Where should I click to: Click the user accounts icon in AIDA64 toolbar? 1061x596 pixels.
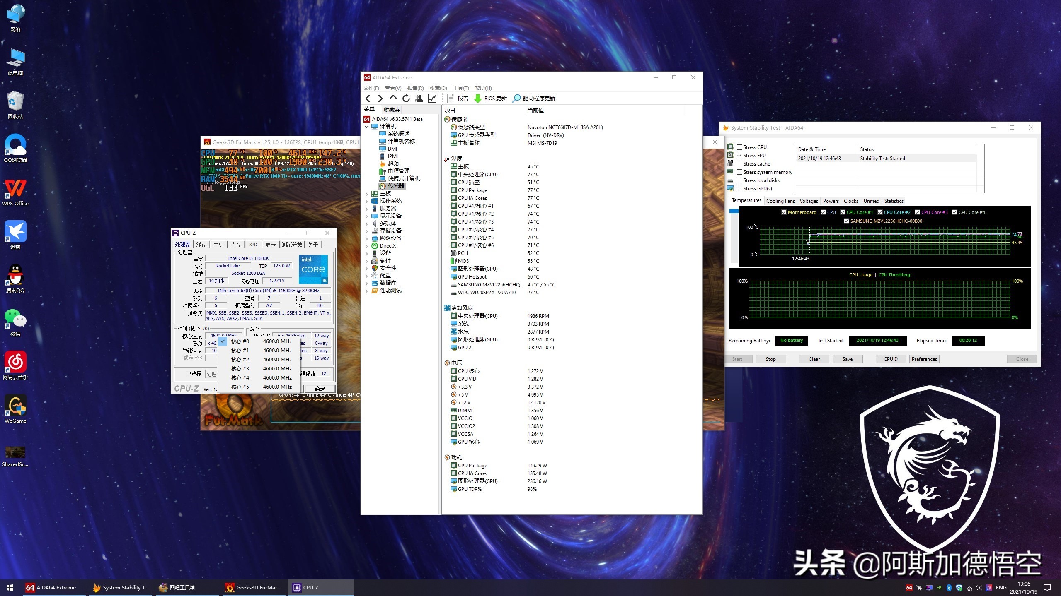(x=419, y=98)
